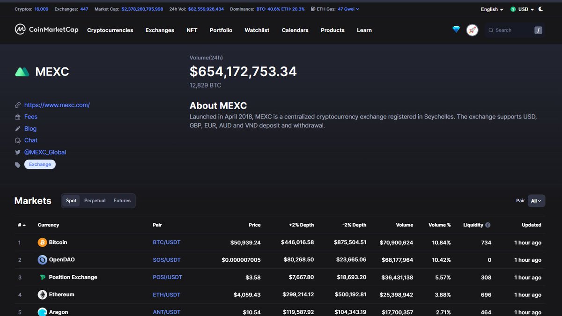Image resolution: width=562 pixels, height=316 pixels.
Task: Open the POSI/USDT pair link
Action: [168, 277]
